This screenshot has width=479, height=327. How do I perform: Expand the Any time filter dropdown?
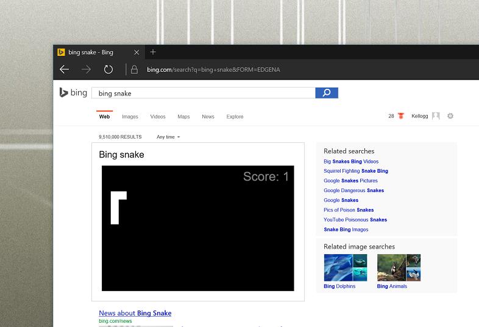(168, 137)
